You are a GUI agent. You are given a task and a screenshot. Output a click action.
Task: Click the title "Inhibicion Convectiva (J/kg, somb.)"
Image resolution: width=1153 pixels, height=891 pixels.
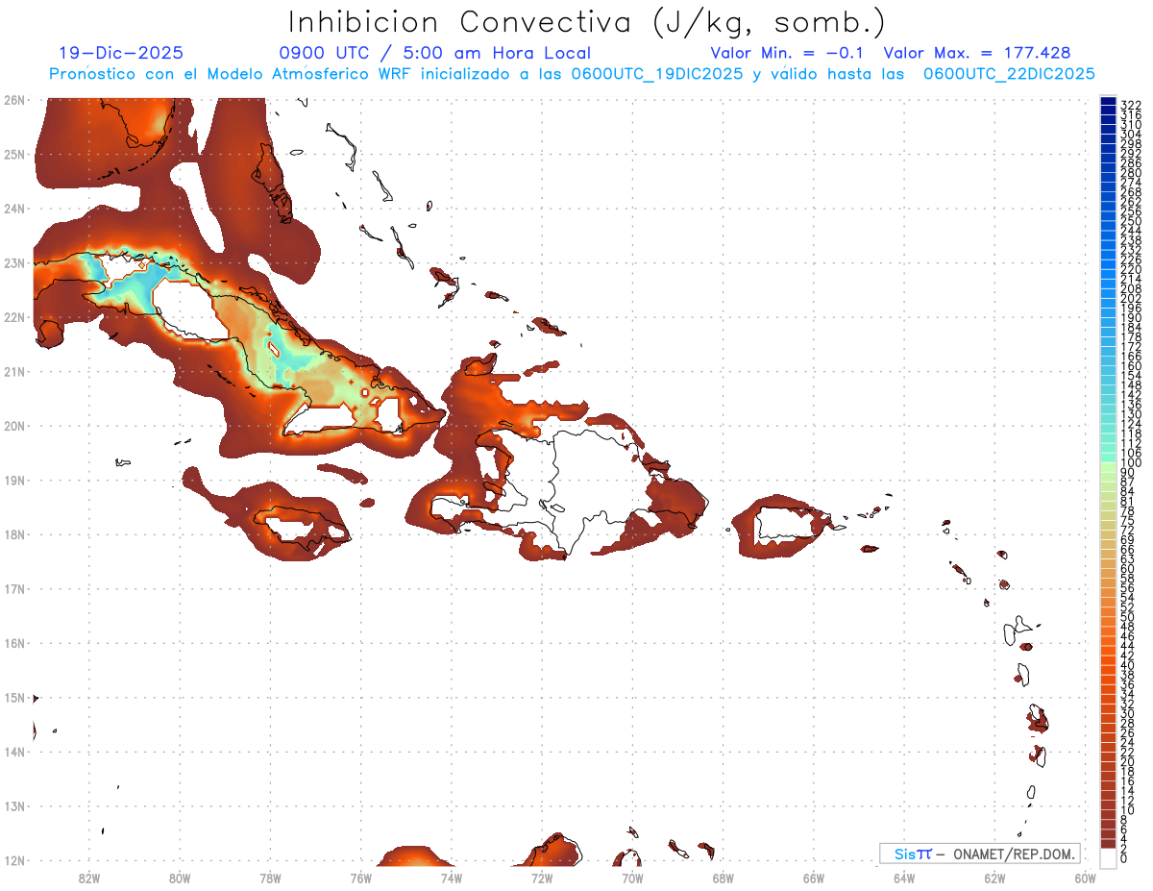tap(587, 23)
